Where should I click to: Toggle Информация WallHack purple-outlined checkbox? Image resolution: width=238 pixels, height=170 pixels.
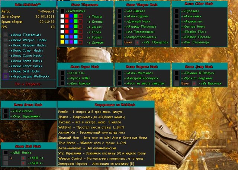[x=5, y=76]
